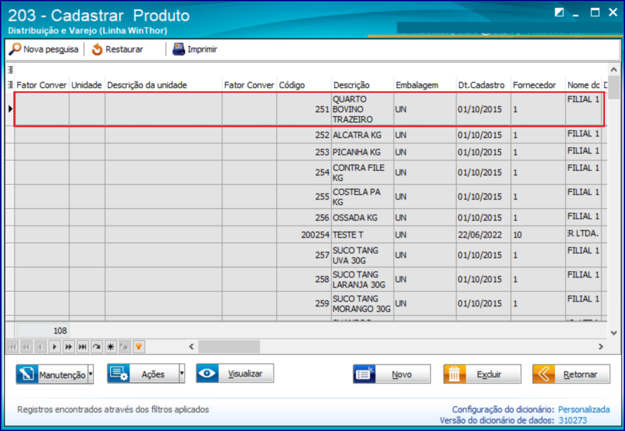Select the SUCO TANG MORANGO 30G row
The height and width of the screenshot is (431, 625).
307,304
